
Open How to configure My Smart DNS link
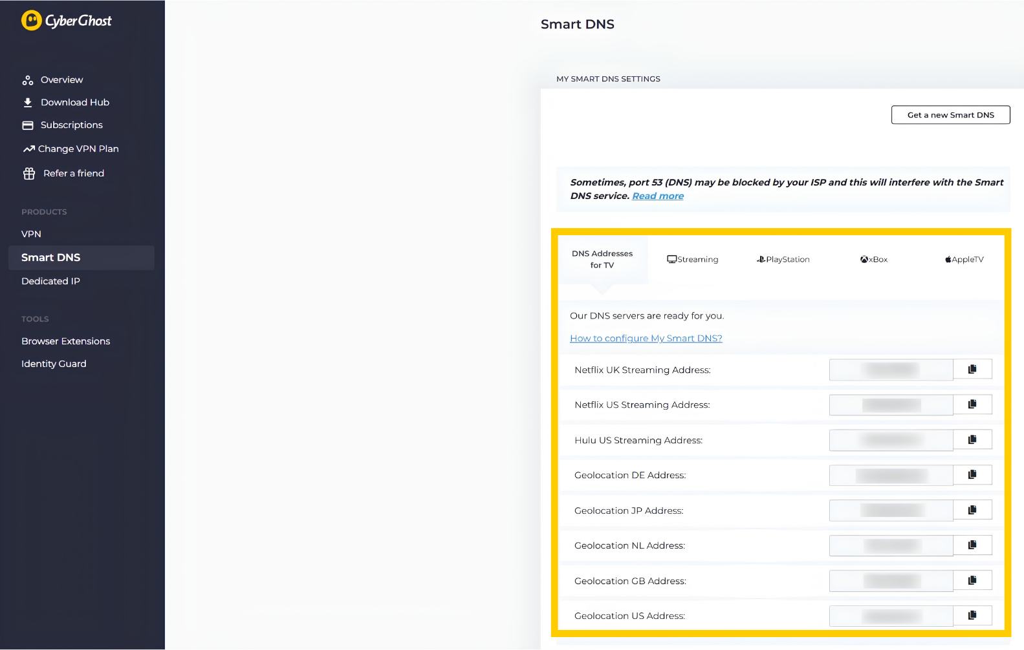point(646,339)
